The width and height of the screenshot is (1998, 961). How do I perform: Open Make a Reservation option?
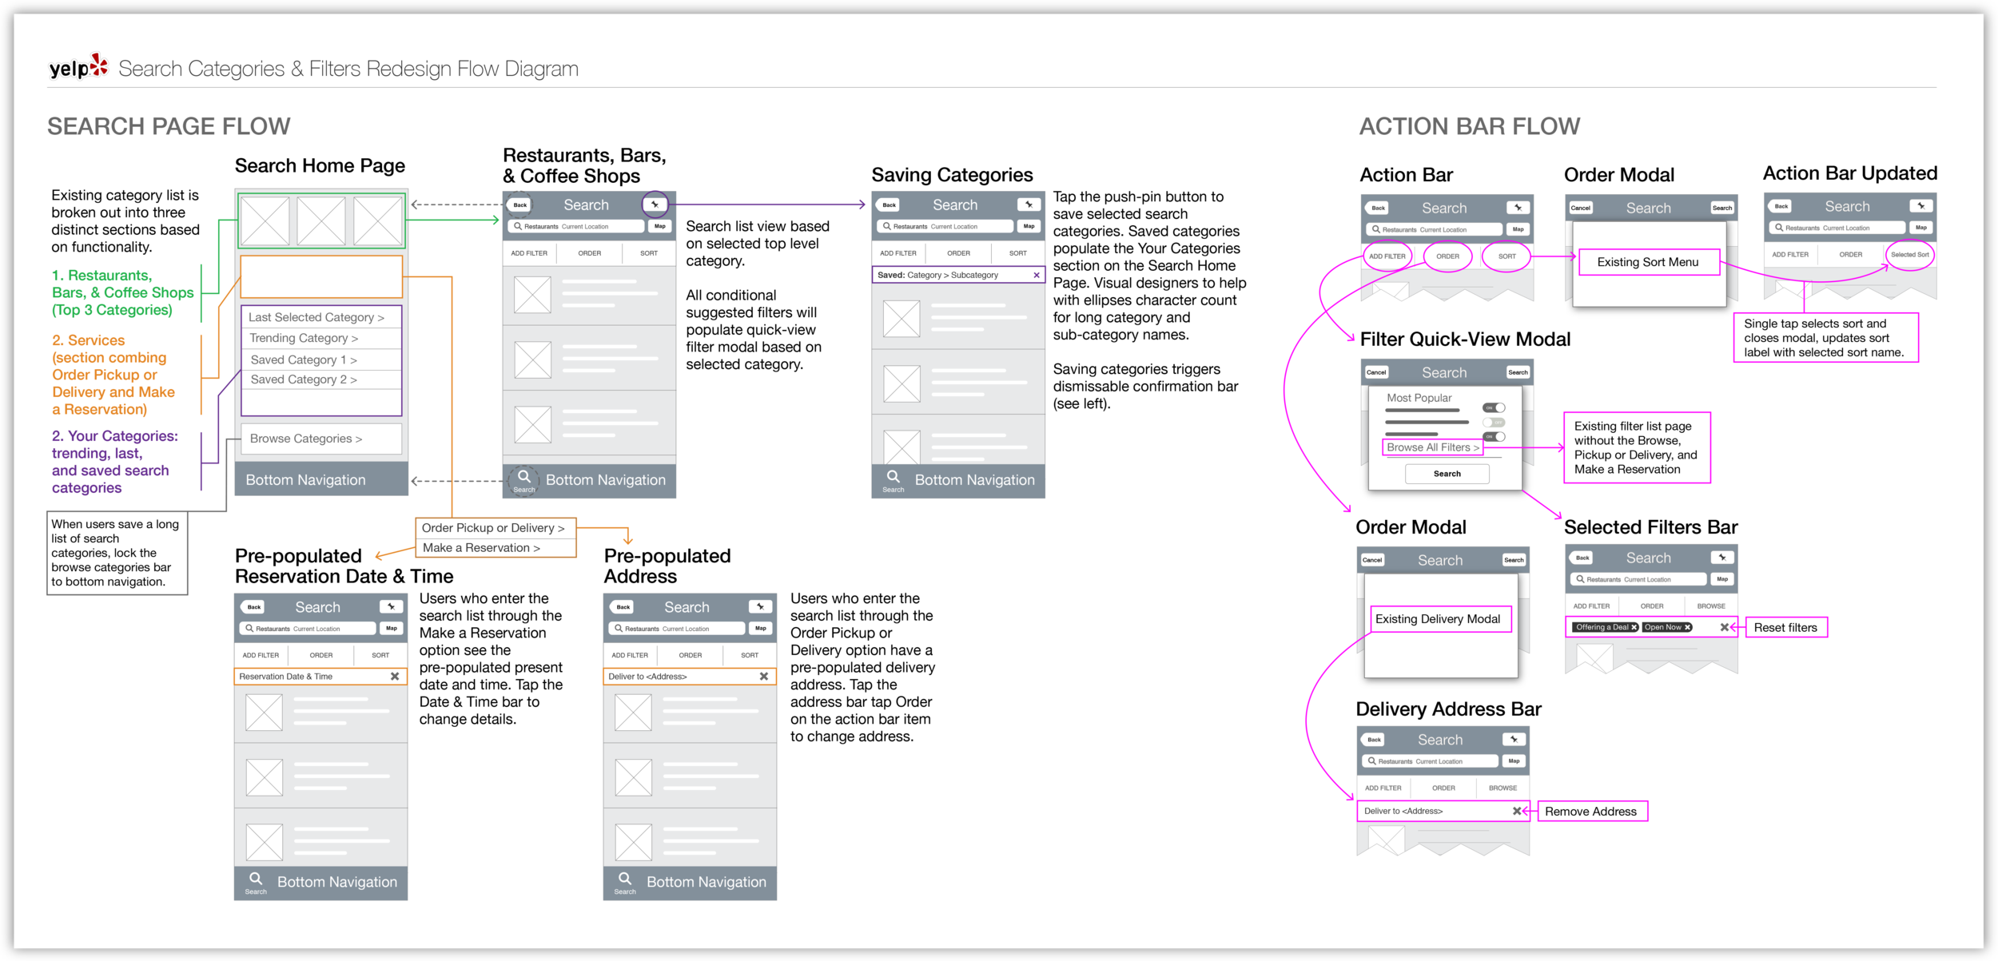[481, 548]
